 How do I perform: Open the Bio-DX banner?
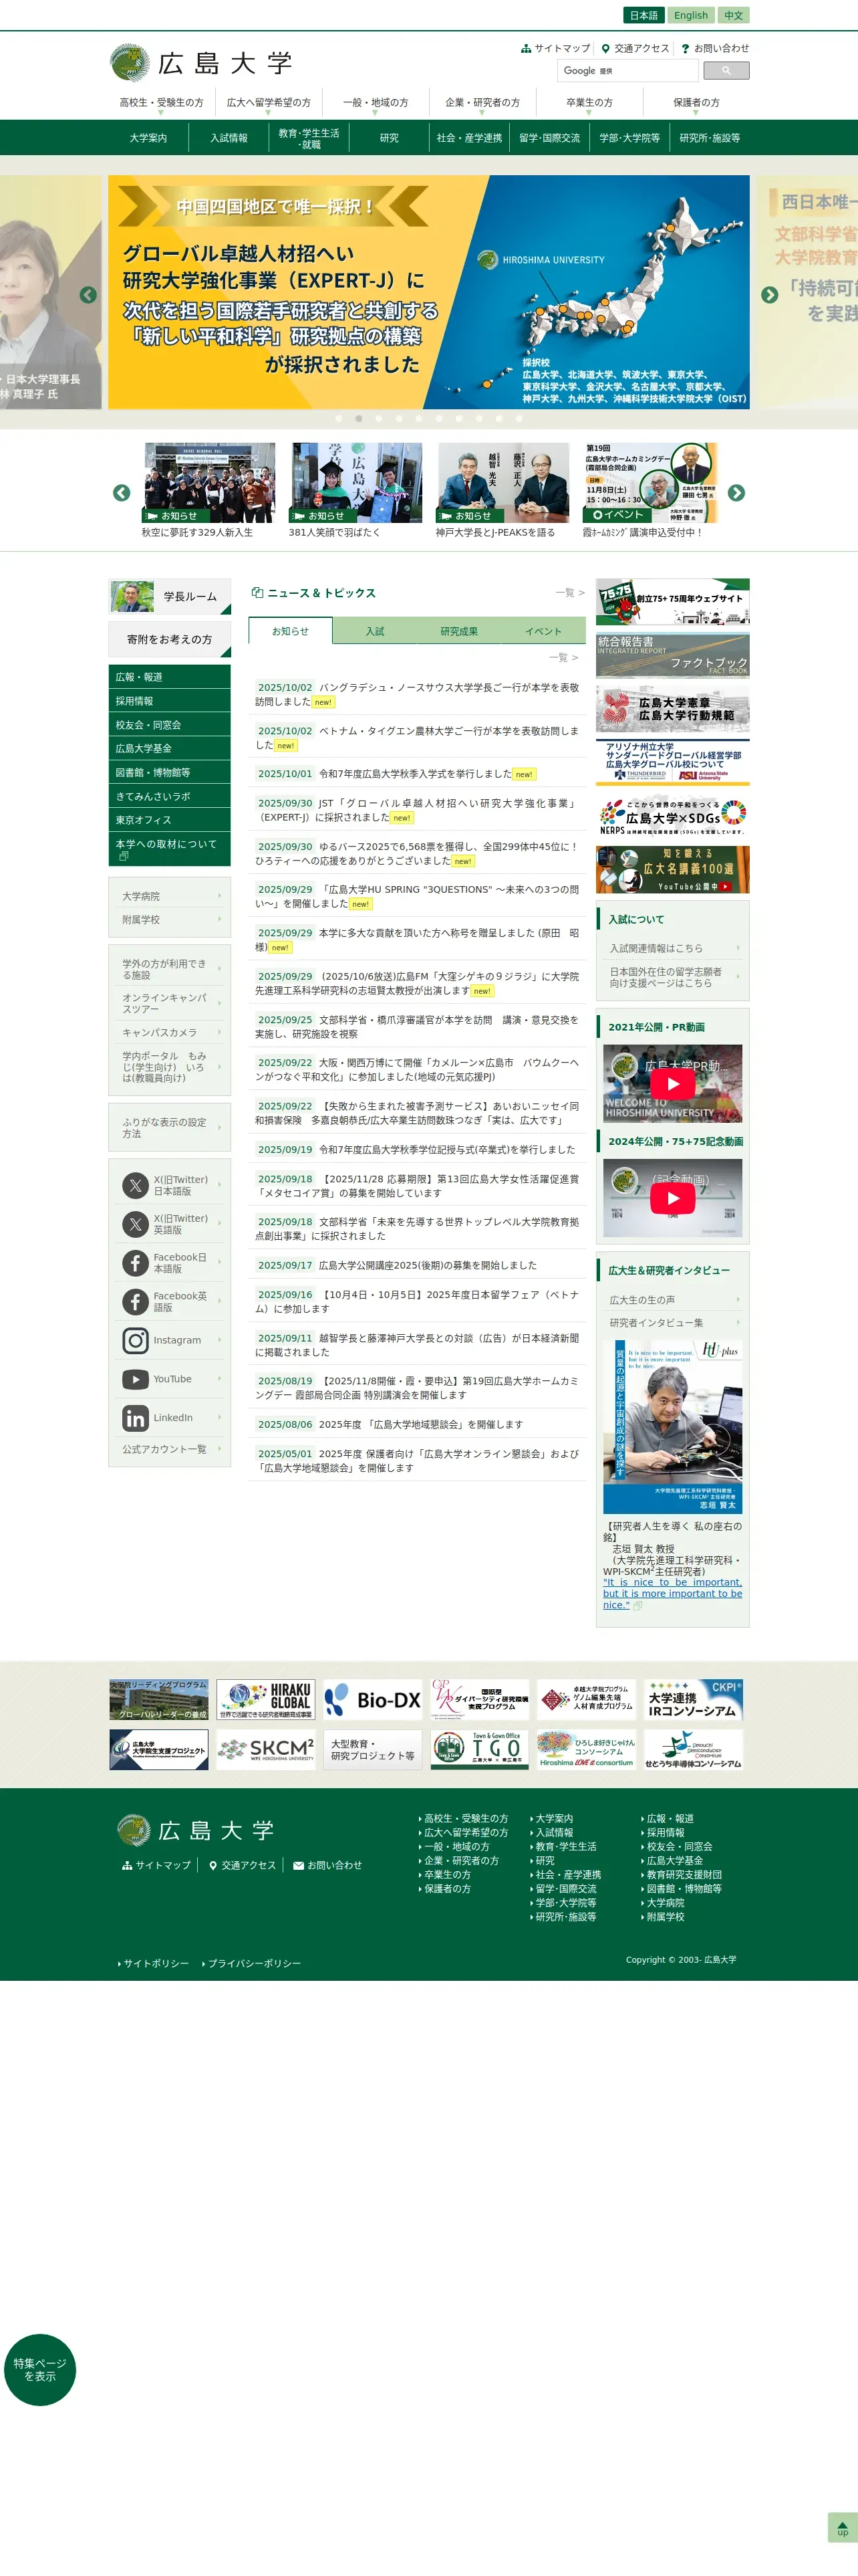coord(373,1700)
